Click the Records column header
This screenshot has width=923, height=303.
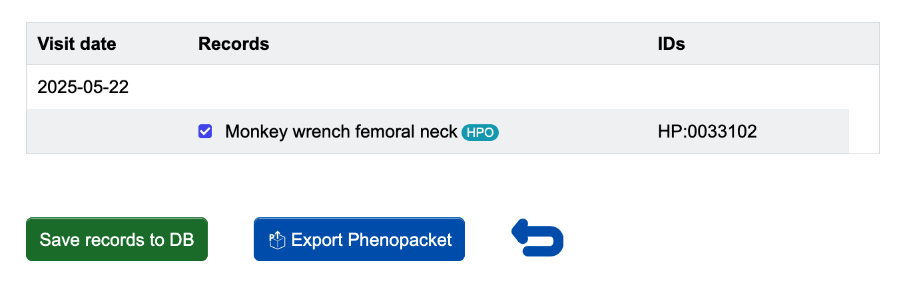pos(234,44)
